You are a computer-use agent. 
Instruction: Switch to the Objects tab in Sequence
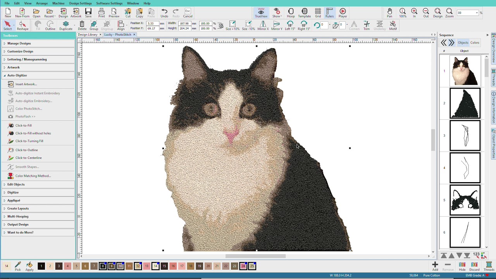[463, 43]
